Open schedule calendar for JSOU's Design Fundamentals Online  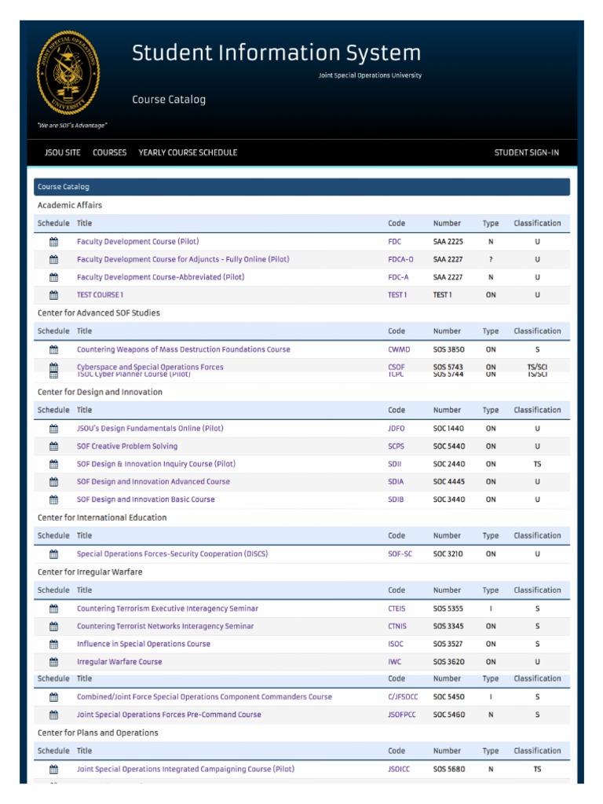coord(53,429)
